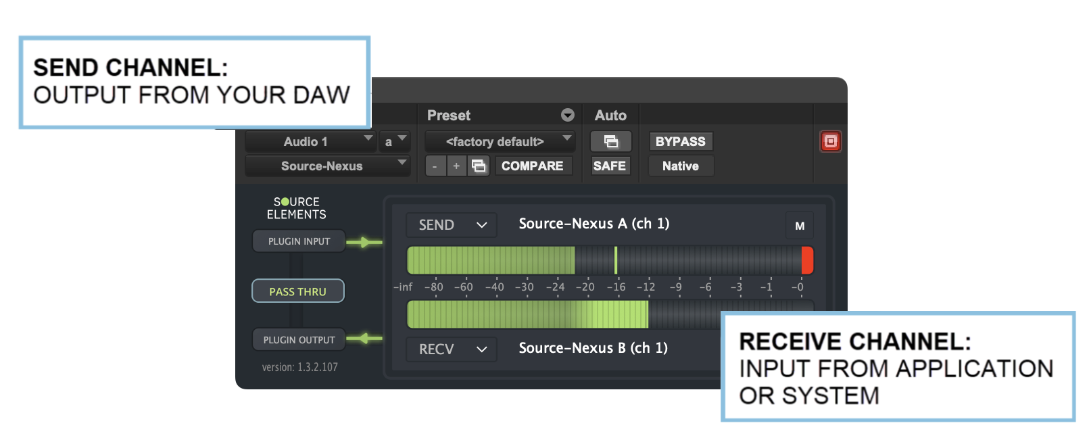Viewport: 1091px width, 438px height.
Task: Open the RECV channel dropdown
Action: (x=451, y=349)
